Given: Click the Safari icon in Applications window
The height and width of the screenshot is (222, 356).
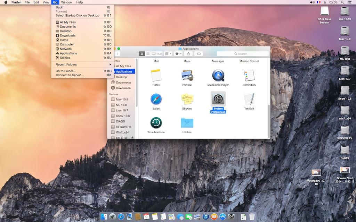Looking at the screenshot, I should pyautogui.click(x=156, y=99).
